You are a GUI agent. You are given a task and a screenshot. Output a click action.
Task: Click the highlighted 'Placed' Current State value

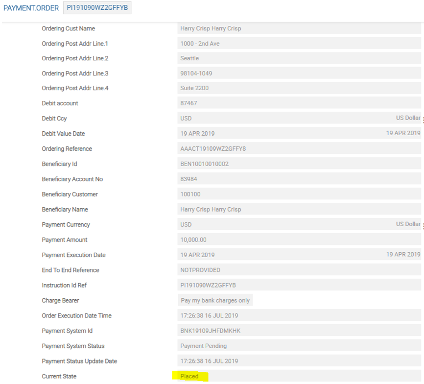pyautogui.click(x=190, y=377)
